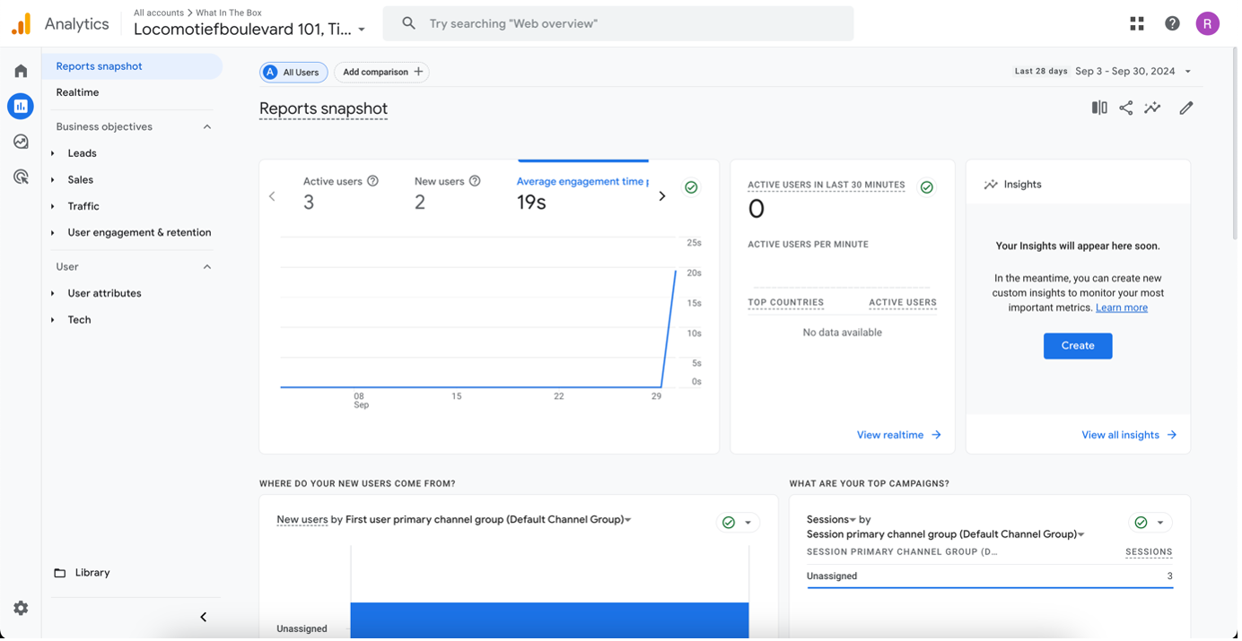1242x641 pixels.
Task: Open Admin settings gear icon
Action: (21, 608)
